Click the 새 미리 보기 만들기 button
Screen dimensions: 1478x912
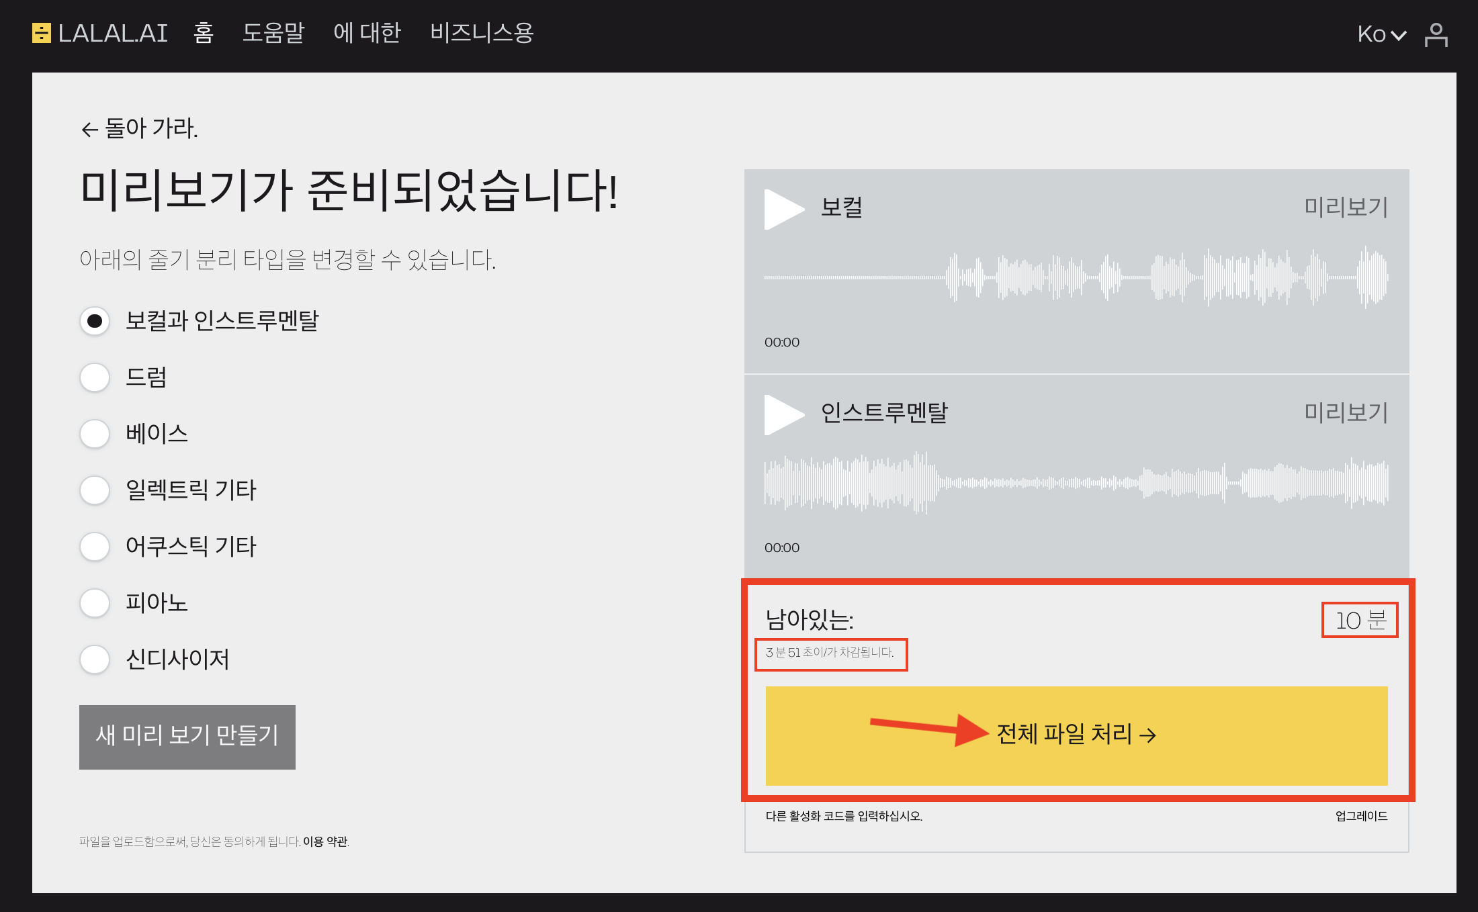(x=187, y=737)
